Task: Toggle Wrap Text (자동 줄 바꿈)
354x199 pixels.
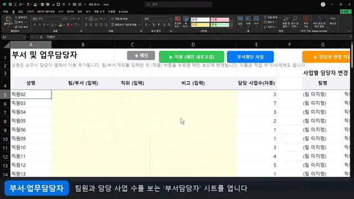Action: point(119,19)
